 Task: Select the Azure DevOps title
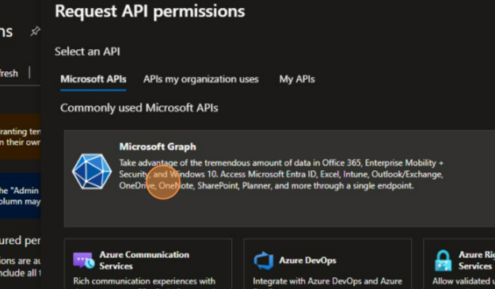tap(307, 260)
